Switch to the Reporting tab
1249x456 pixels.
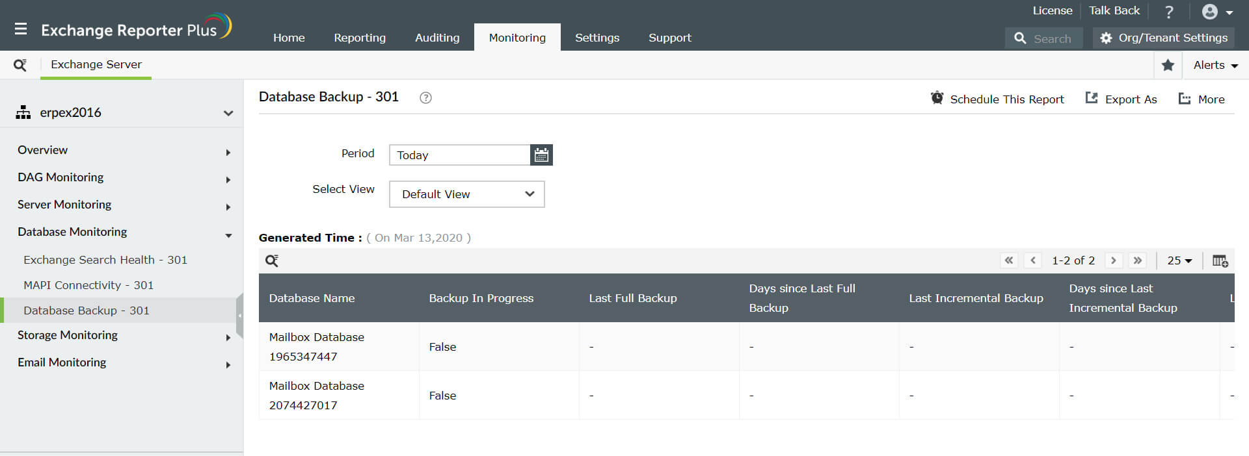[x=360, y=38]
